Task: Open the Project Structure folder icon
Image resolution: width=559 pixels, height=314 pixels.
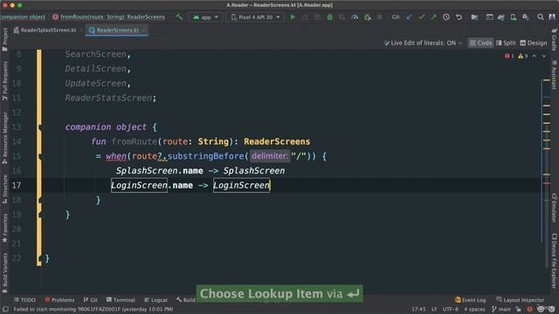Action: tap(474, 17)
